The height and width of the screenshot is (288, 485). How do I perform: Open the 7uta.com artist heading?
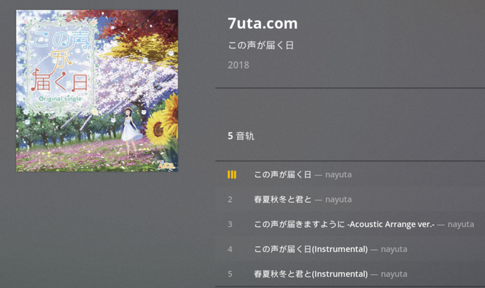pyautogui.click(x=262, y=23)
